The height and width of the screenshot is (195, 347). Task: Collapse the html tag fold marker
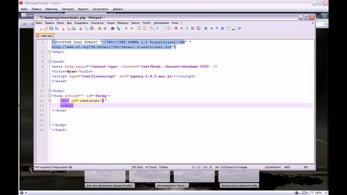[x=50, y=52]
